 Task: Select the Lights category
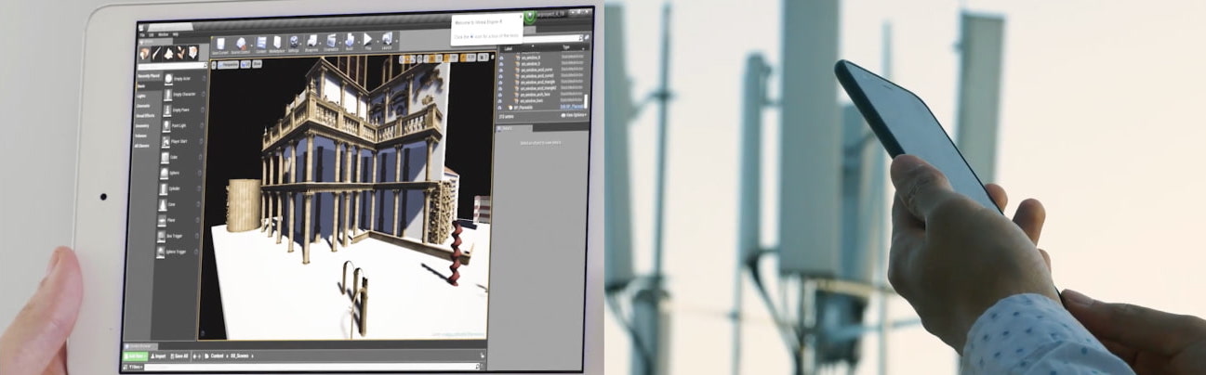click(141, 96)
